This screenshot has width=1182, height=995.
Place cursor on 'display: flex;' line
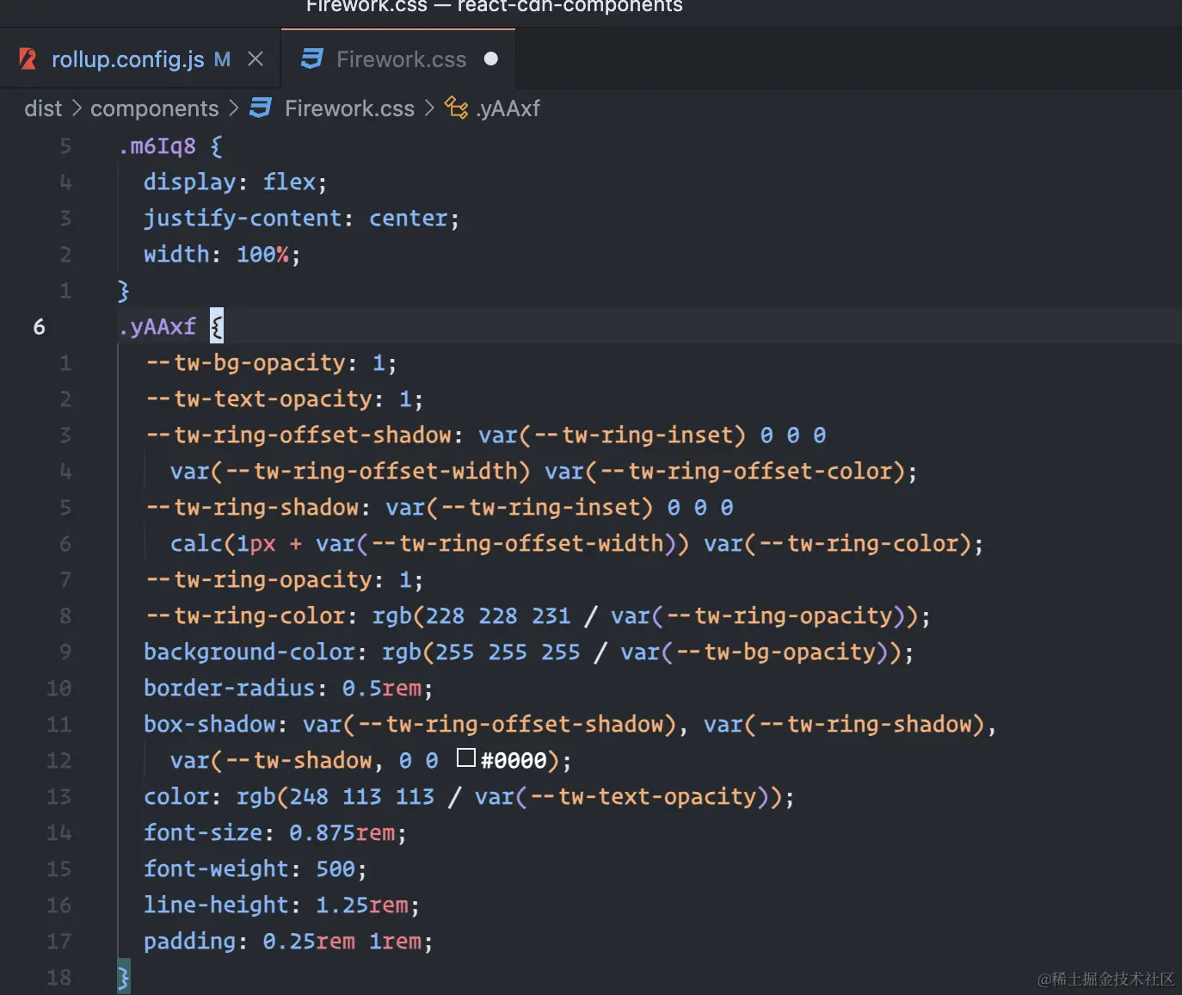pyautogui.click(x=235, y=182)
